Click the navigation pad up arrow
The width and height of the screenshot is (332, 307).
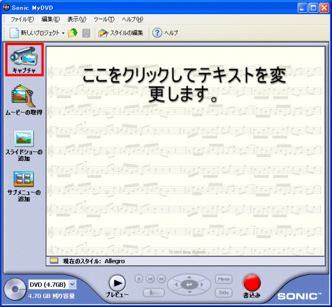189,277
